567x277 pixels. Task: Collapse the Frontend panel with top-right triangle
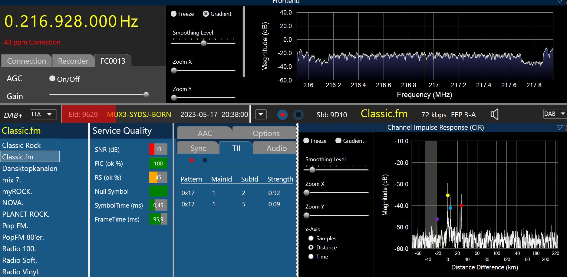[560, 2]
